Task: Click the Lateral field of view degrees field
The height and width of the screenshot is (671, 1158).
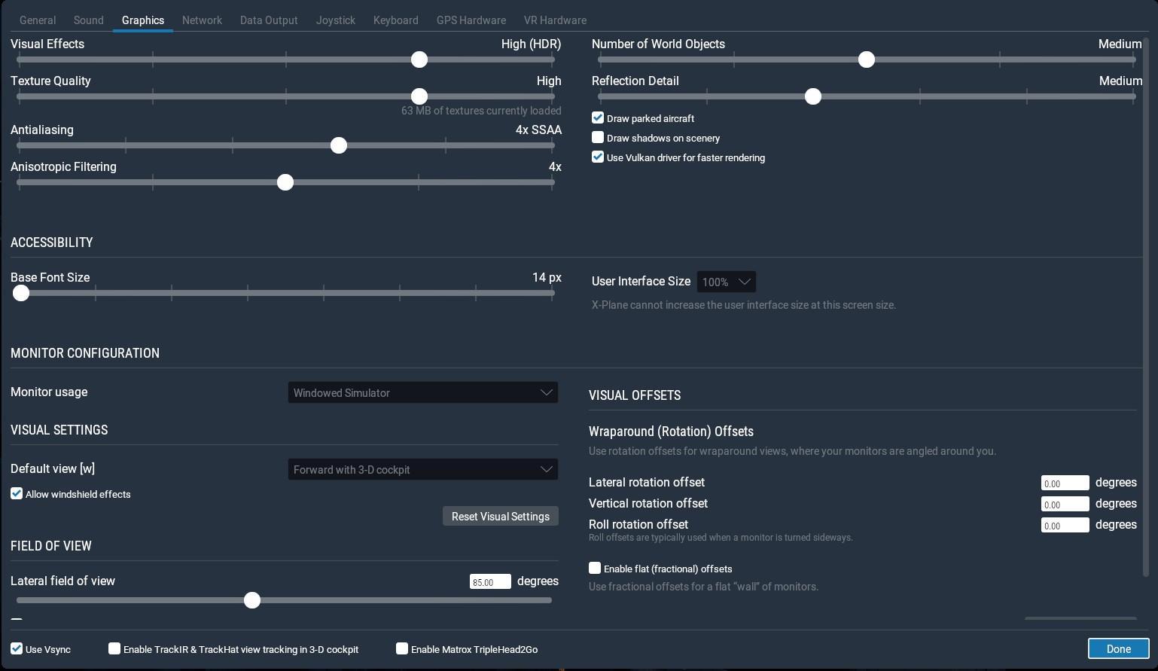Action: pos(490,581)
